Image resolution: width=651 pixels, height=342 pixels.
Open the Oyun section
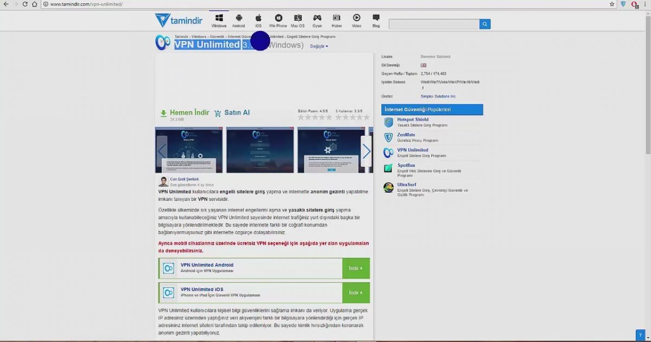[317, 21]
